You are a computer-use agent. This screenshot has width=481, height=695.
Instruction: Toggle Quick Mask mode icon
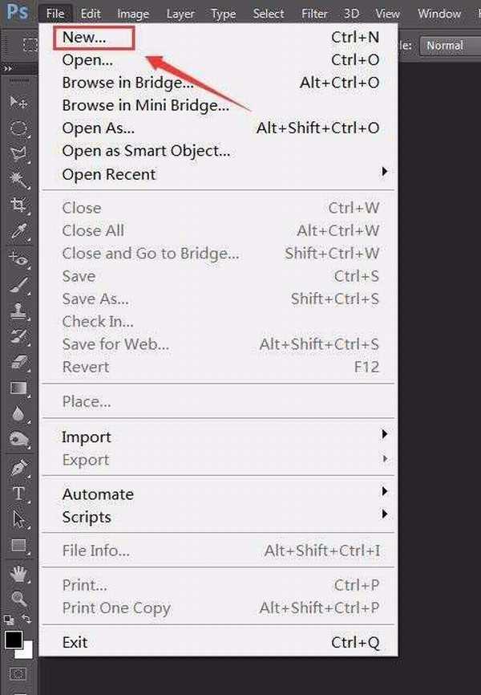(x=18, y=673)
